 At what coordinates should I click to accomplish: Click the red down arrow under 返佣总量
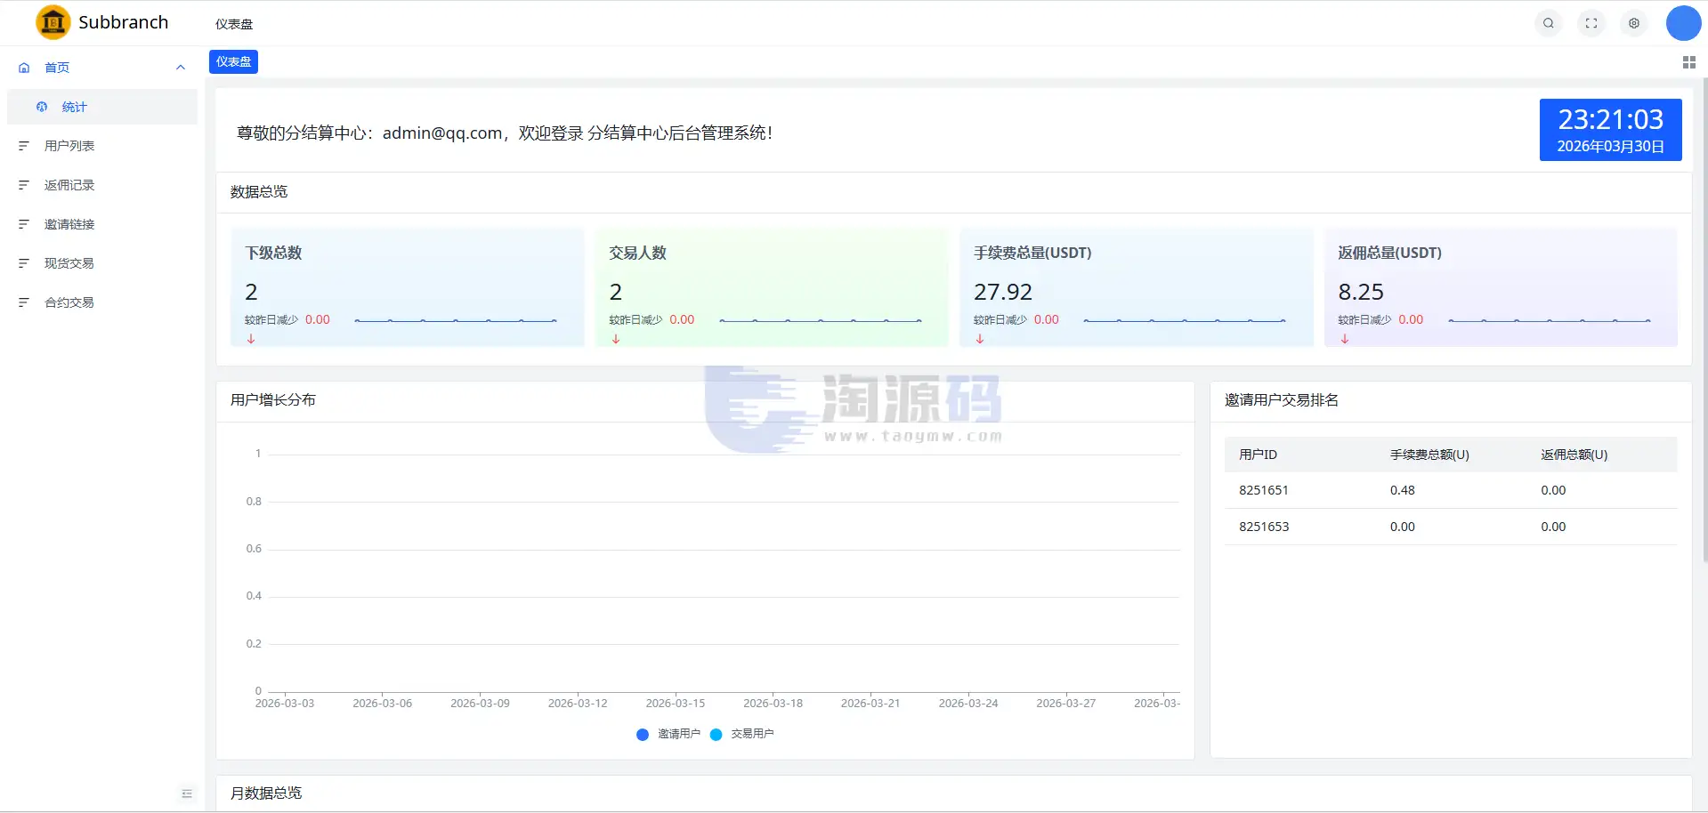pos(1345,339)
